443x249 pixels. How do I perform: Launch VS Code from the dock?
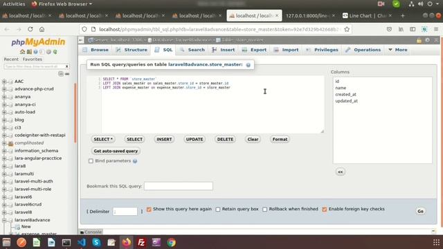(x=82, y=242)
